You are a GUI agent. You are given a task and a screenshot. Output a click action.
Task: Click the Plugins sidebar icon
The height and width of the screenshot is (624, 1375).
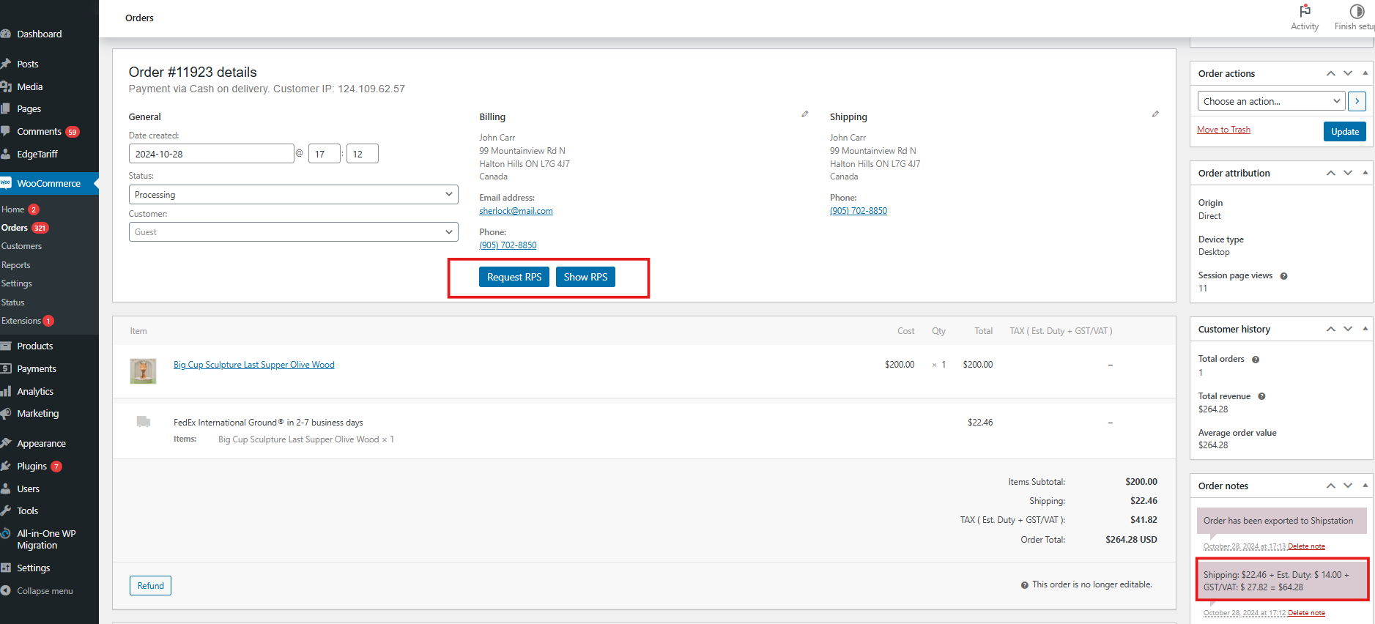pos(6,466)
